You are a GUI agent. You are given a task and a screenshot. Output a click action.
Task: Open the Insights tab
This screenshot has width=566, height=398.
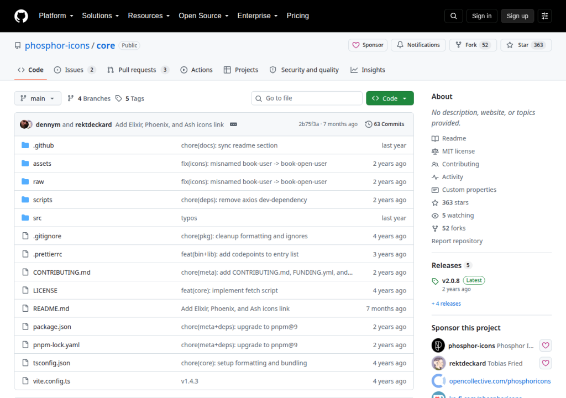pyautogui.click(x=368, y=70)
